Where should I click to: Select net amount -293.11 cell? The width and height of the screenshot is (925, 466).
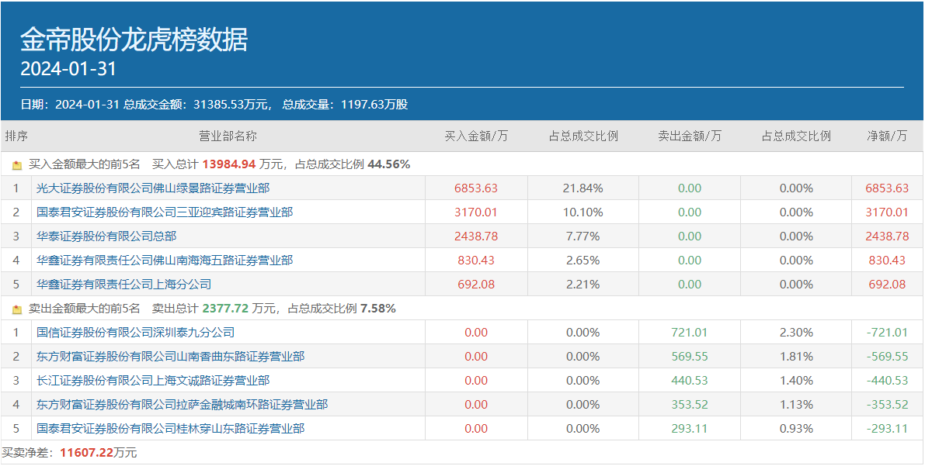pos(887,428)
